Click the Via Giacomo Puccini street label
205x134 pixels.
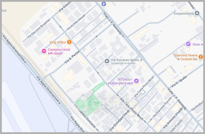[x=162, y=107]
